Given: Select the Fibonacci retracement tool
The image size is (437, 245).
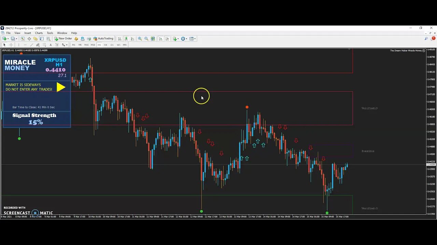Looking at the screenshot, I should pos(44,45).
